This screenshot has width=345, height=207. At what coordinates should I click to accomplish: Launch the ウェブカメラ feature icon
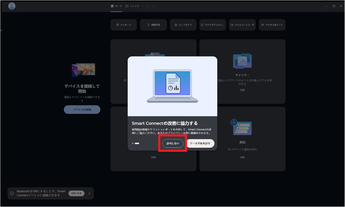click(x=183, y=24)
